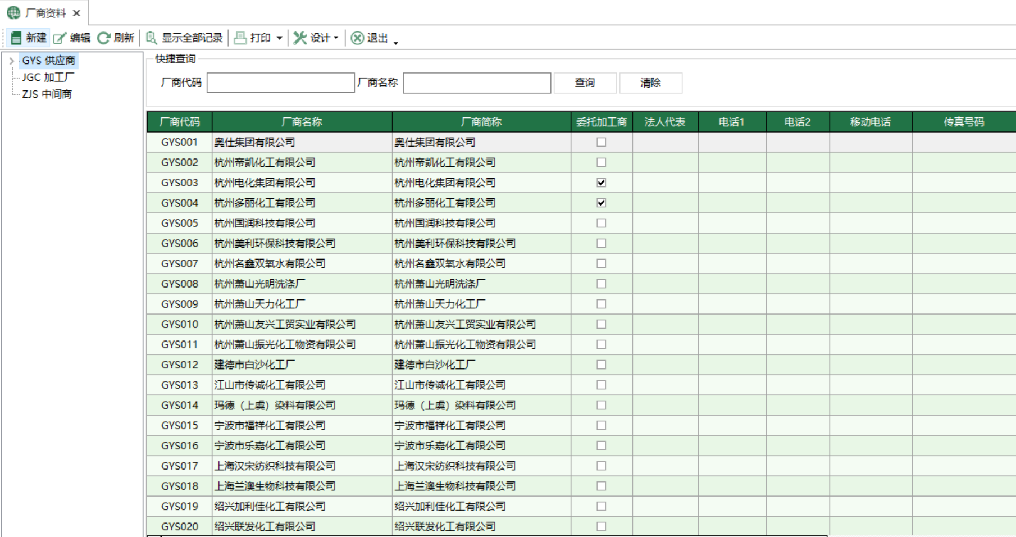This screenshot has height=537, width=1016.
Task: Toggle 委托加工商 checkbox for GYS010
Action: click(602, 324)
